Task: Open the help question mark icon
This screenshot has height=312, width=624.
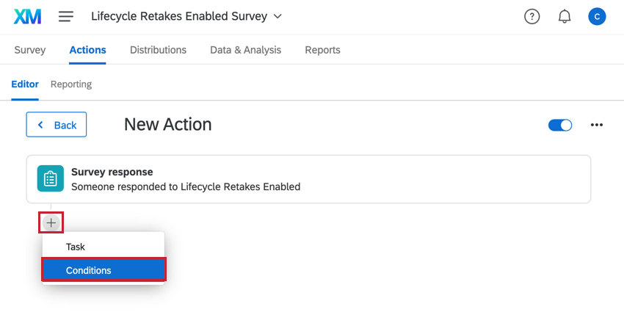Action: click(532, 17)
